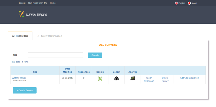The image size is (216, 107).
Task: Click the Logout link
Action: tap(22, 3)
